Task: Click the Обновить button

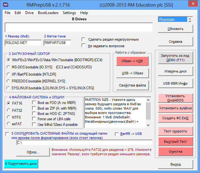Action: tap(175, 29)
